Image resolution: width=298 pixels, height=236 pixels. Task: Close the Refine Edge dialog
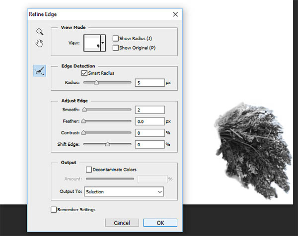(x=175, y=14)
